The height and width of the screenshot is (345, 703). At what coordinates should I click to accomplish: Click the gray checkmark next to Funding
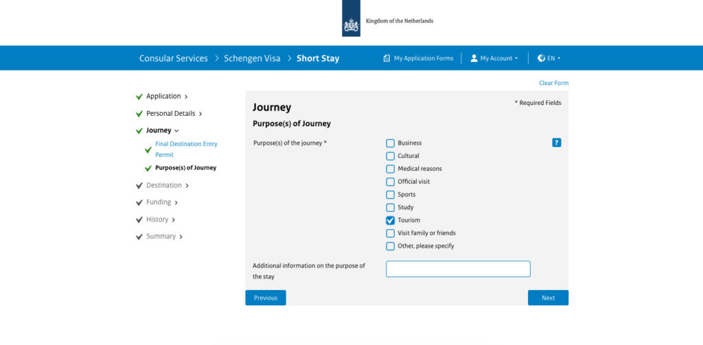click(x=139, y=202)
